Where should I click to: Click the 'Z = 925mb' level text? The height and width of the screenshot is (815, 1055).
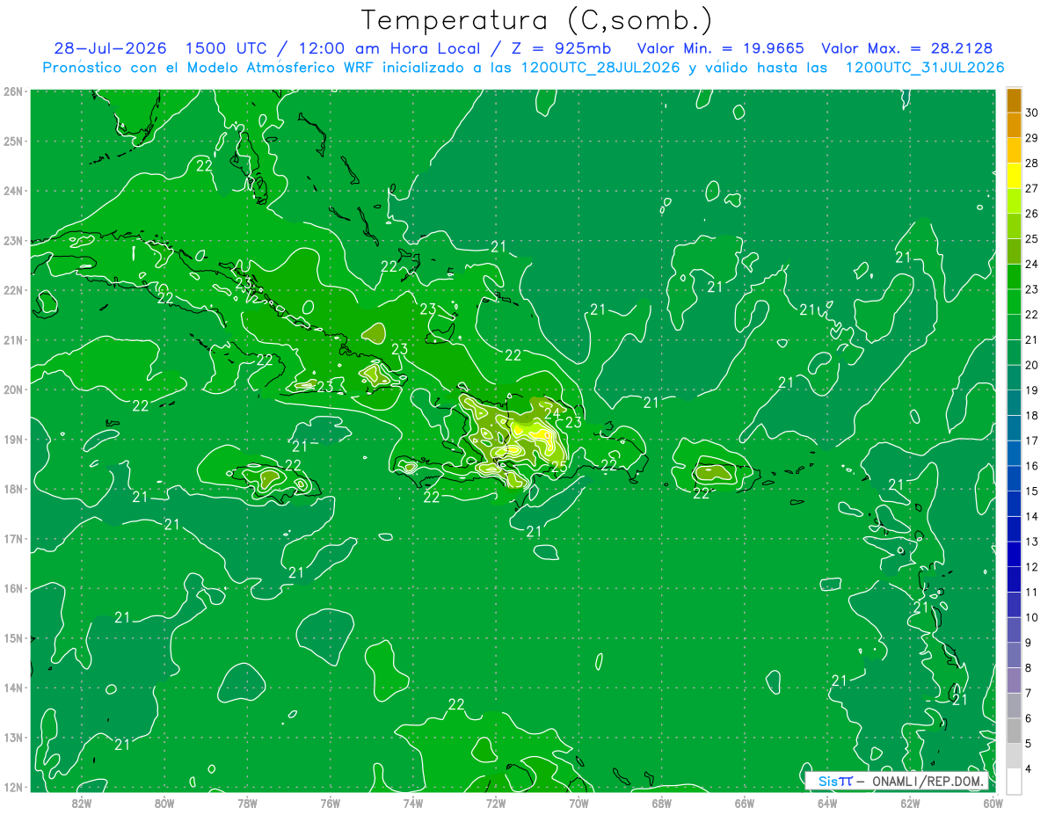pyautogui.click(x=560, y=48)
